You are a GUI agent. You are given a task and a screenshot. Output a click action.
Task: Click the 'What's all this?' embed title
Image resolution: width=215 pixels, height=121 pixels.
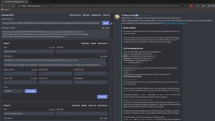click(x=129, y=28)
